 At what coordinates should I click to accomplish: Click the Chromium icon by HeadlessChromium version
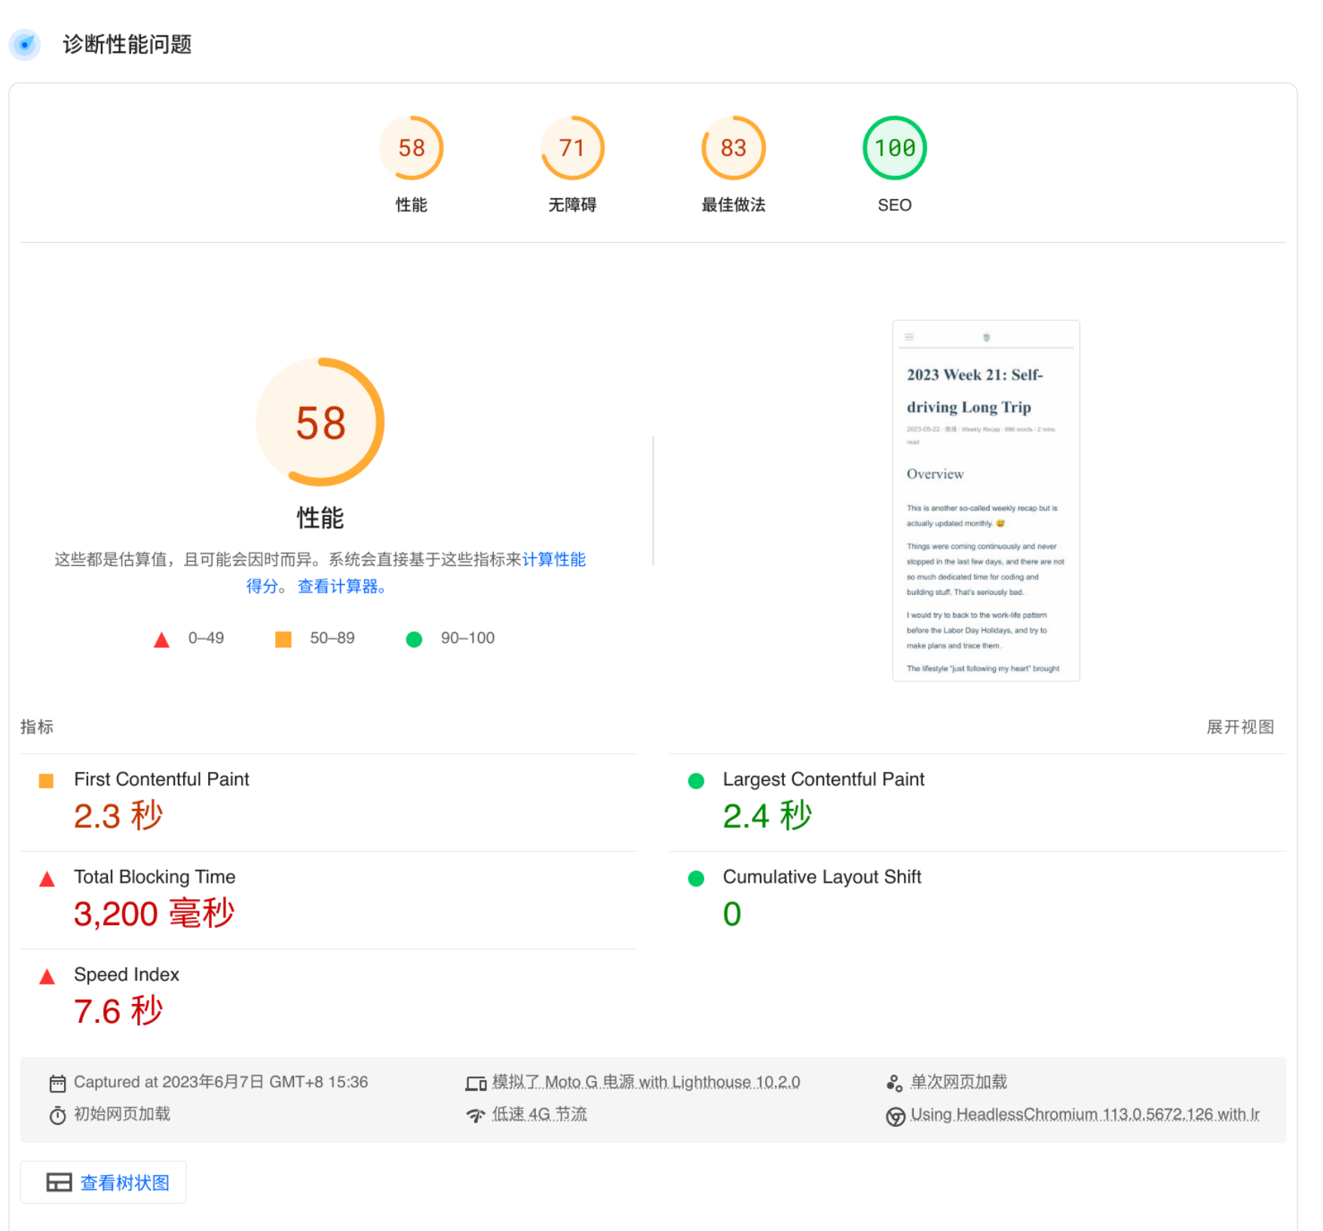895,1116
